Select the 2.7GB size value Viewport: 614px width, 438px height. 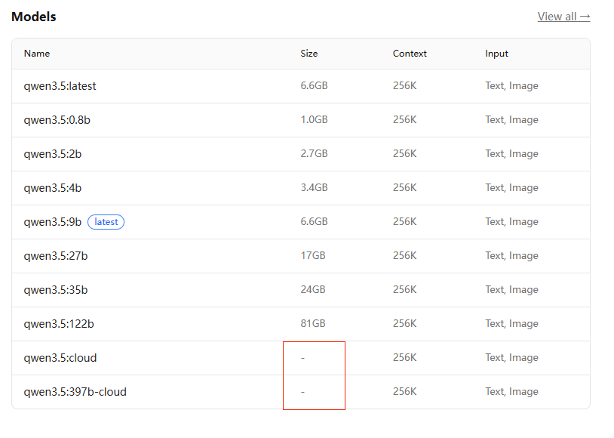pyautogui.click(x=314, y=153)
